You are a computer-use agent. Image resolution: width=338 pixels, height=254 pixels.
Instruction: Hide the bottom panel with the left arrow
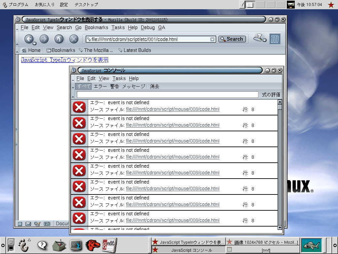coord(3,245)
